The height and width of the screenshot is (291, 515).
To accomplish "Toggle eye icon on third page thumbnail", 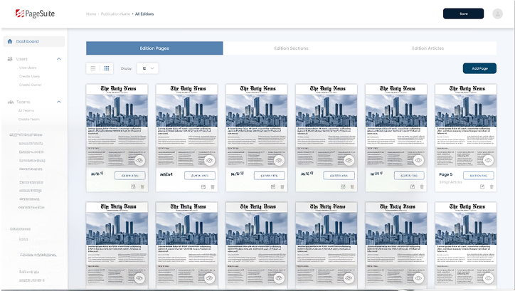I will point(279,160).
